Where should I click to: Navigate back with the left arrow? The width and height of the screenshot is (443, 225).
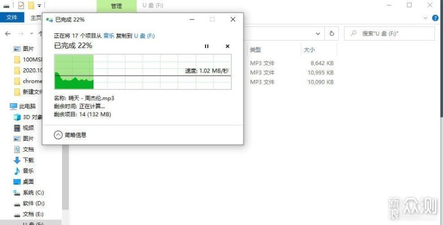[8, 34]
